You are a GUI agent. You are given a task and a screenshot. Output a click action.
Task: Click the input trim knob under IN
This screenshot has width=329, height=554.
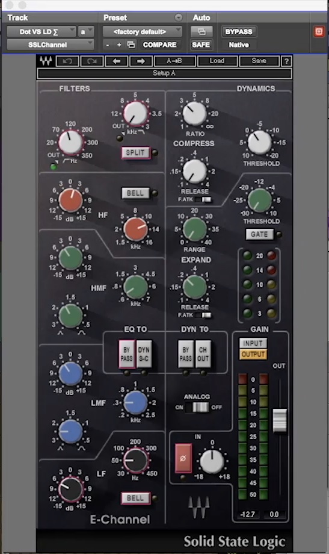coord(212,461)
